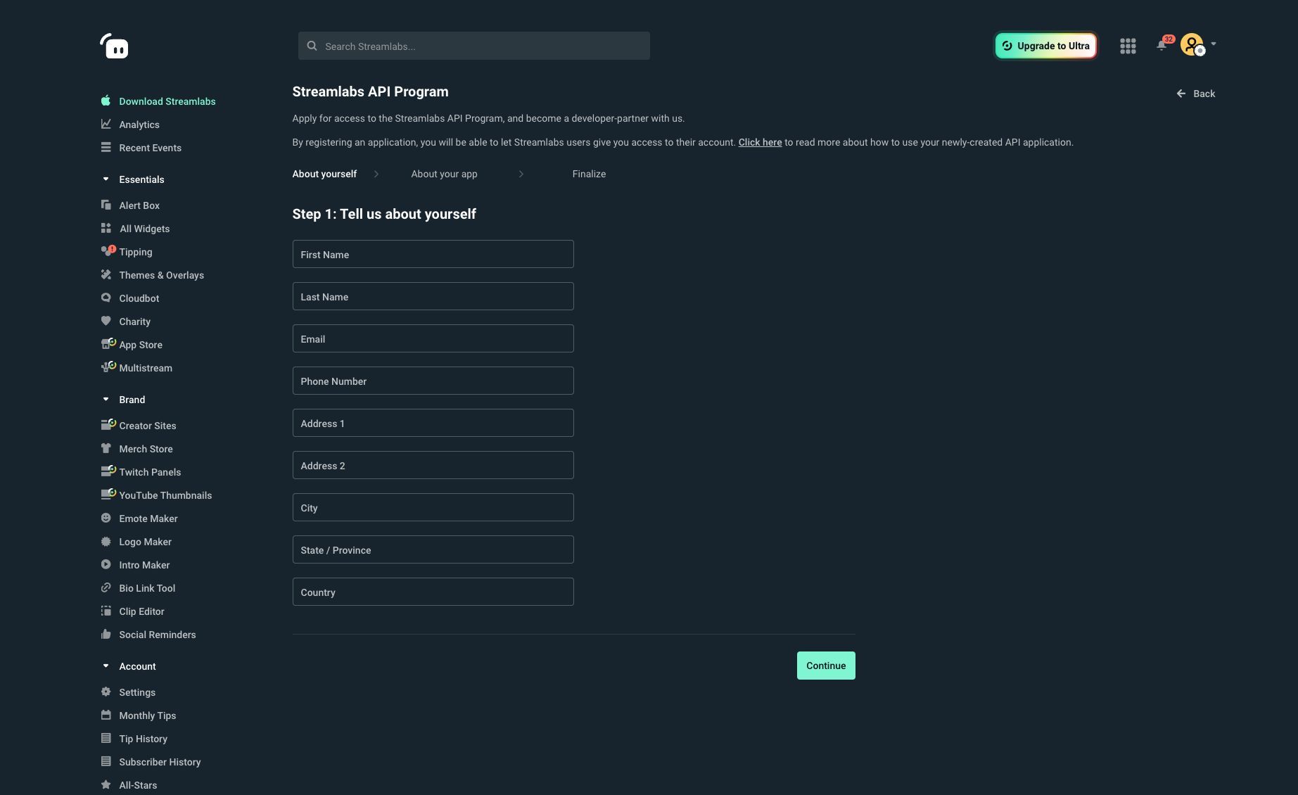1298x795 pixels.
Task: Focus the City field
Action: click(433, 507)
